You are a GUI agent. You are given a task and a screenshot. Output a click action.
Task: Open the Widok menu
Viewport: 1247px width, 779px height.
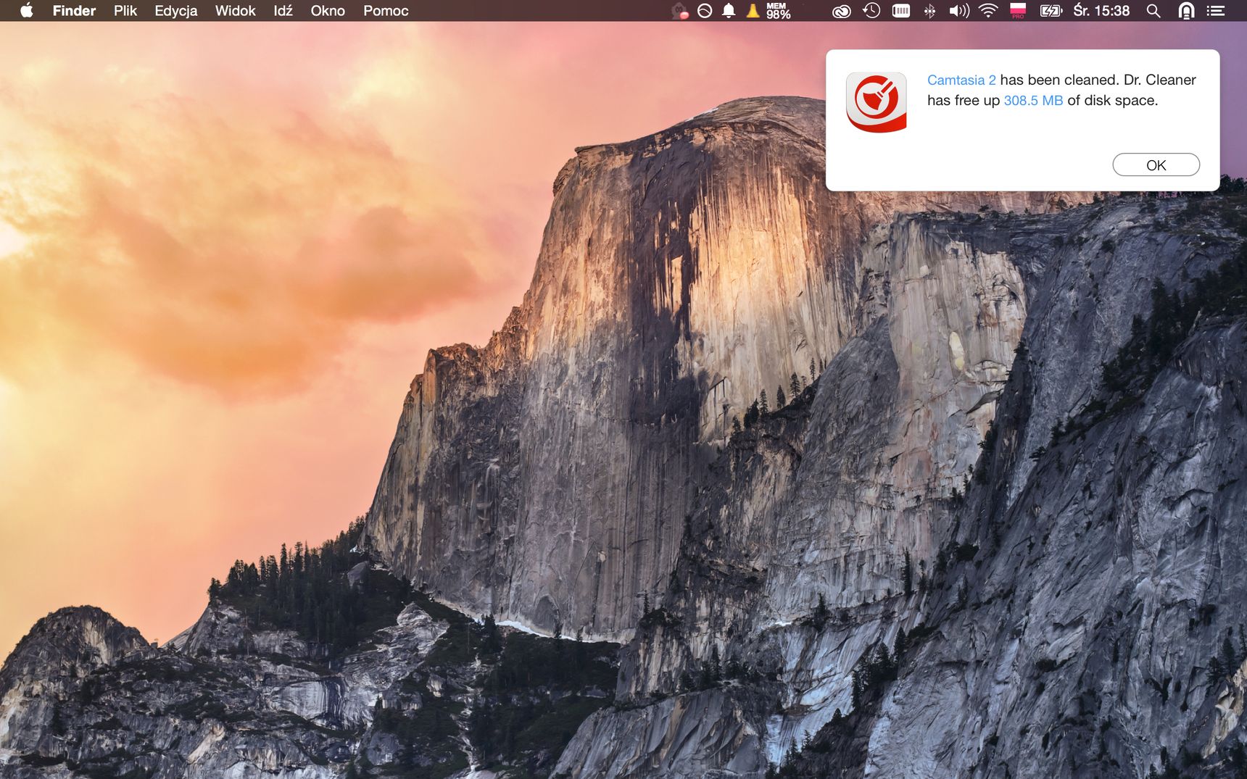tap(235, 10)
